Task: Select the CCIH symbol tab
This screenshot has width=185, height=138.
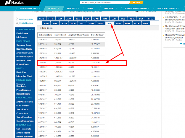Action: point(73,23)
